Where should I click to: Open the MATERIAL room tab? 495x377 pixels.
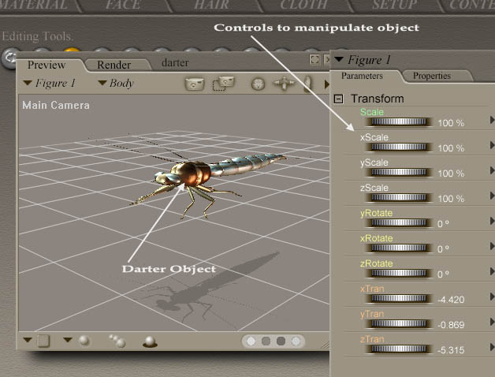(x=34, y=5)
